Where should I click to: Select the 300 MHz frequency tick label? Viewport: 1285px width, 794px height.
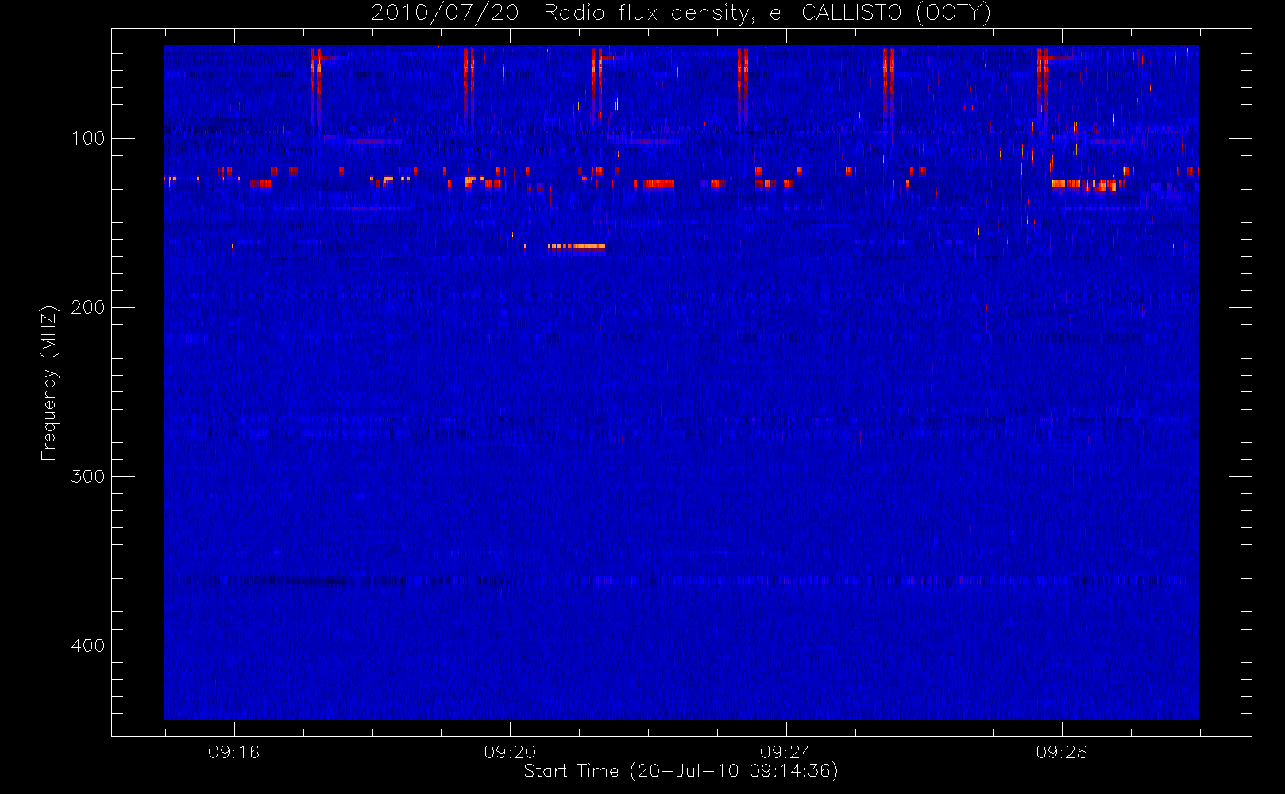[x=88, y=476]
